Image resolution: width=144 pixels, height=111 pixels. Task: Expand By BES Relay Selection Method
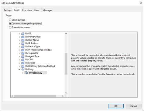click(x=19, y=66)
